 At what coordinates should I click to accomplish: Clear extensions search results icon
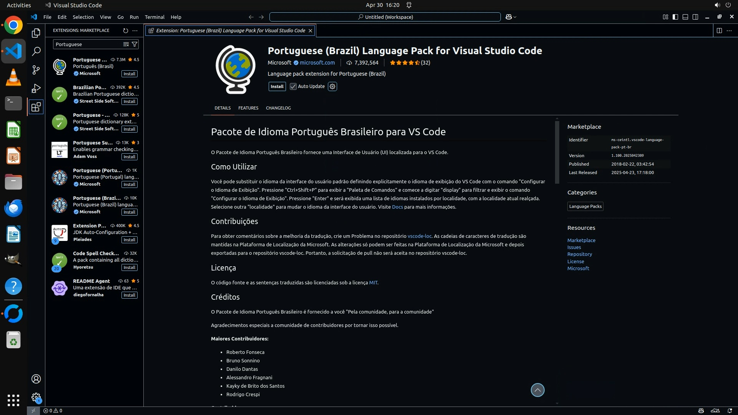pos(126,44)
